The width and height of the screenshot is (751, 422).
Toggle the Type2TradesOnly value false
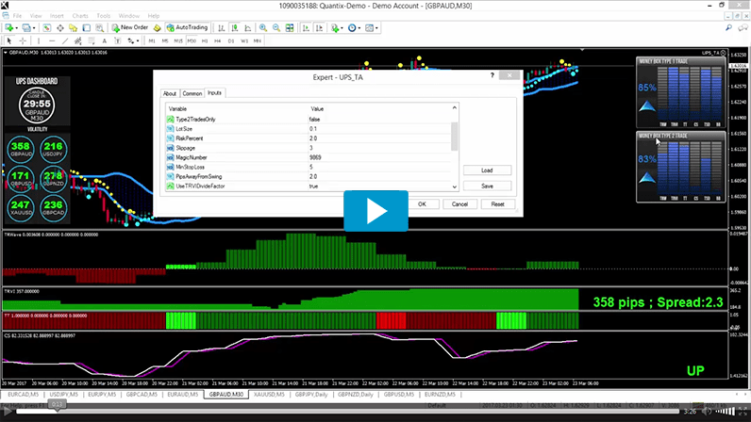click(x=315, y=119)
